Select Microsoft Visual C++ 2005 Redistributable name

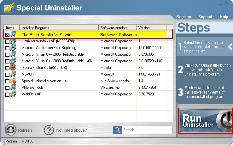click(x=53, y=54)
